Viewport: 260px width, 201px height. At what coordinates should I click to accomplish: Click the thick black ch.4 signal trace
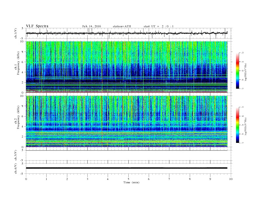(126, 168)
